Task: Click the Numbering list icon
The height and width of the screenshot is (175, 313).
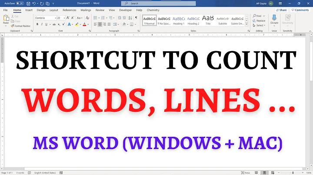Action: click(x=103, y=18)
